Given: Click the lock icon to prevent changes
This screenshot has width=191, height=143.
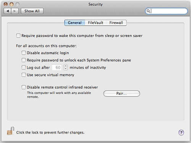Looking at the screenshot, I should [10, 131].
